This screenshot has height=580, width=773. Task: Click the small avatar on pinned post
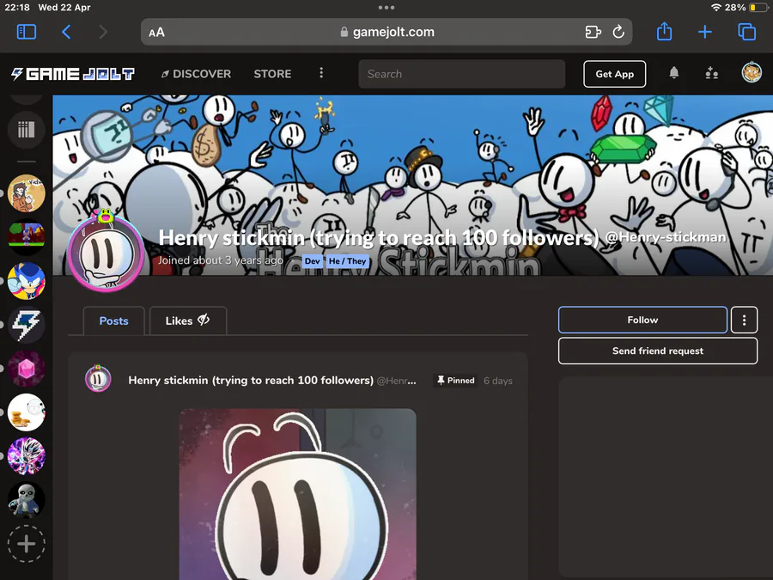[98, 379]
